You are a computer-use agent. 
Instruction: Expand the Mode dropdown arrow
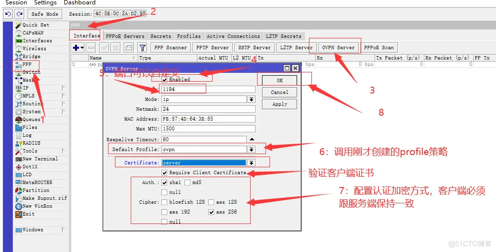[x=251, y=99]
